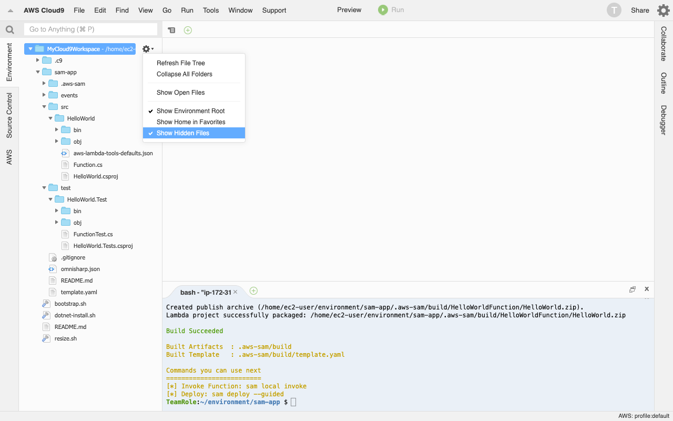Viewport: 673px width, 421px height.
Task: Open the Support menu
Action: [x=274, y=10]
